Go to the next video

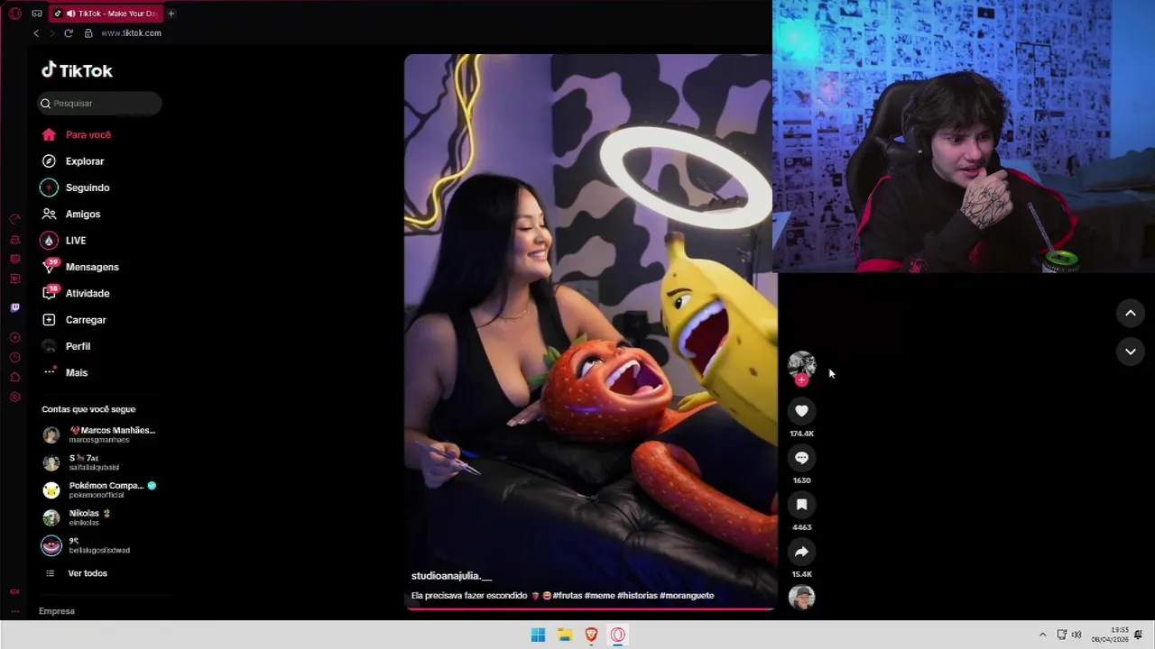point(1131,352)
